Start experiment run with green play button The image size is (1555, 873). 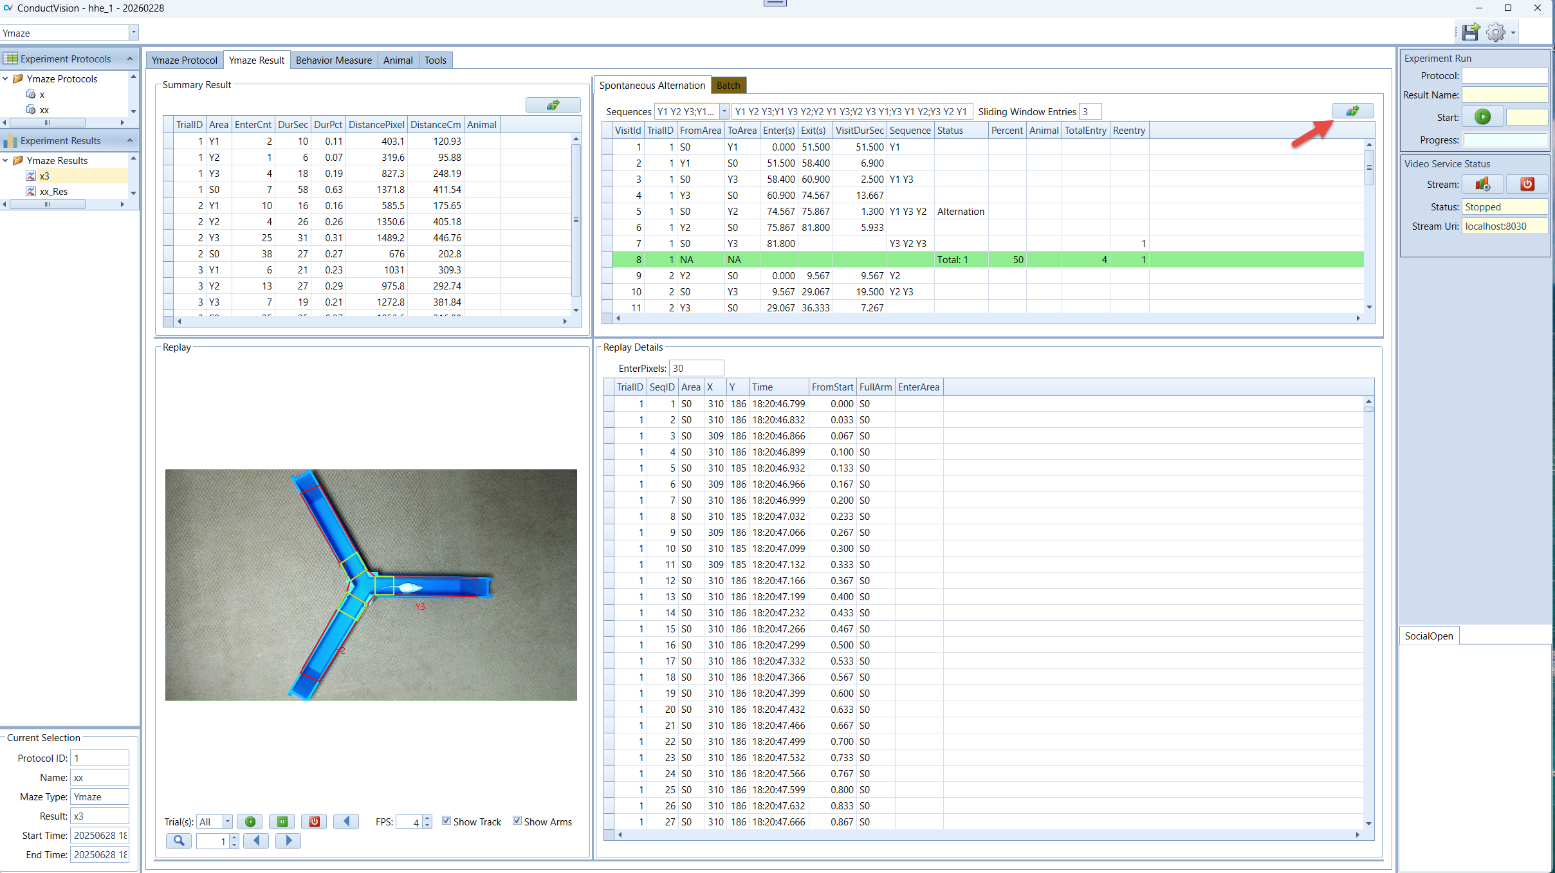click(x=1482, y=117)
